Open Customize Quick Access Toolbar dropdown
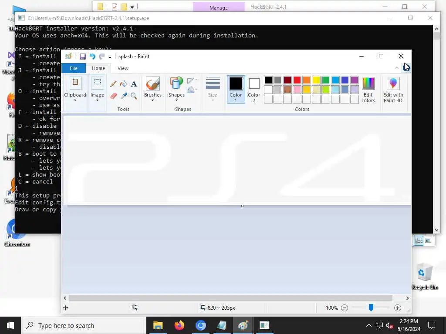The height and width of the screenshot is (334, 446). tap(110, 57)
